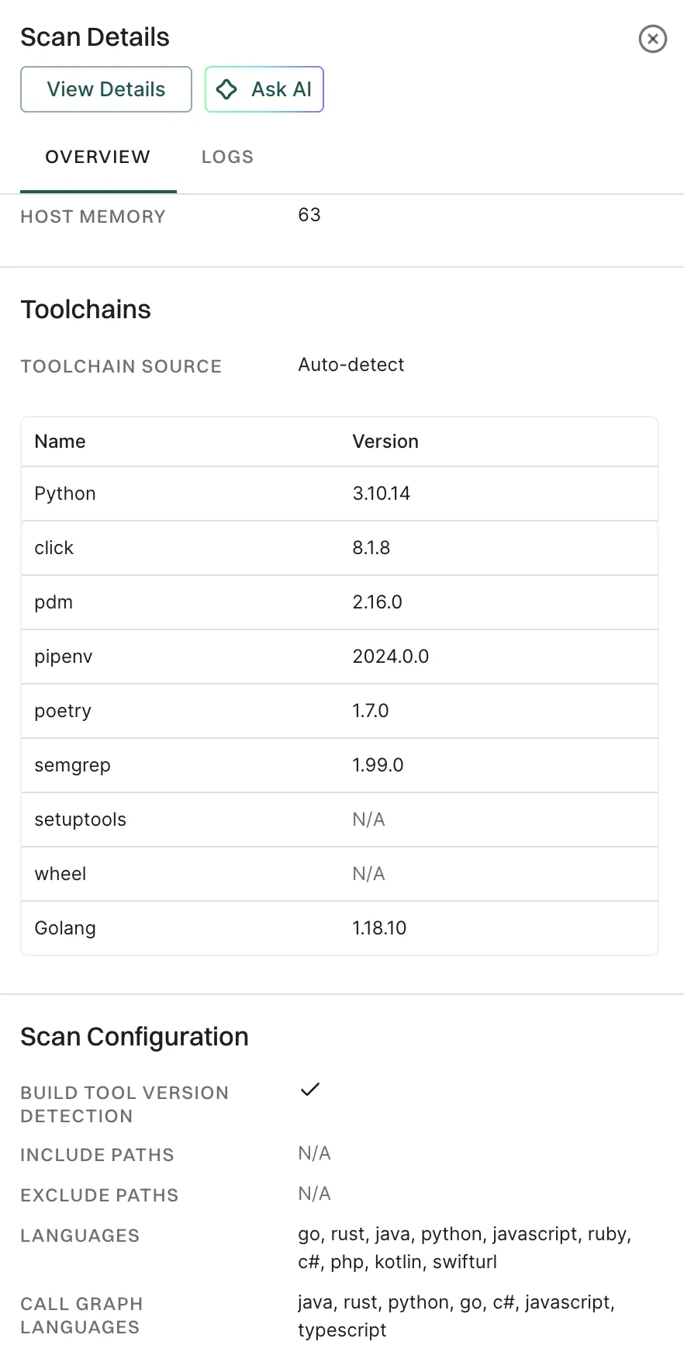Select the setuptools N/A entry
The image size is (684, 1352).
[x=339, y=820]
